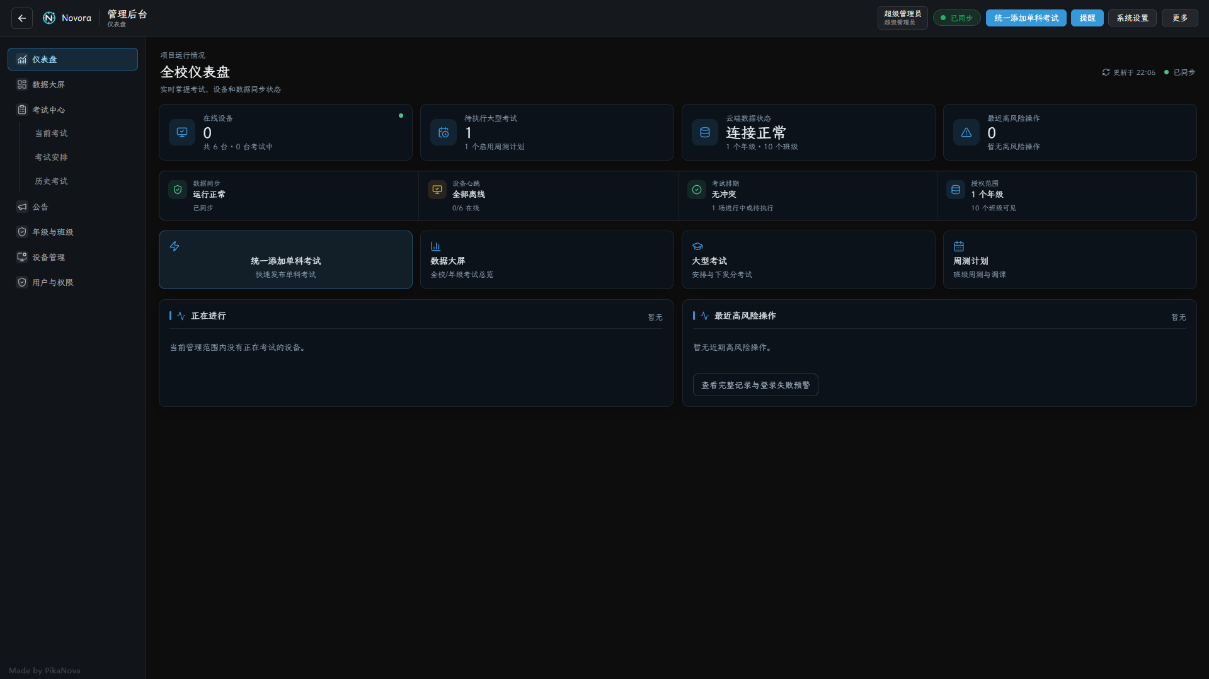Open 系统设置 from the header

1132,18
